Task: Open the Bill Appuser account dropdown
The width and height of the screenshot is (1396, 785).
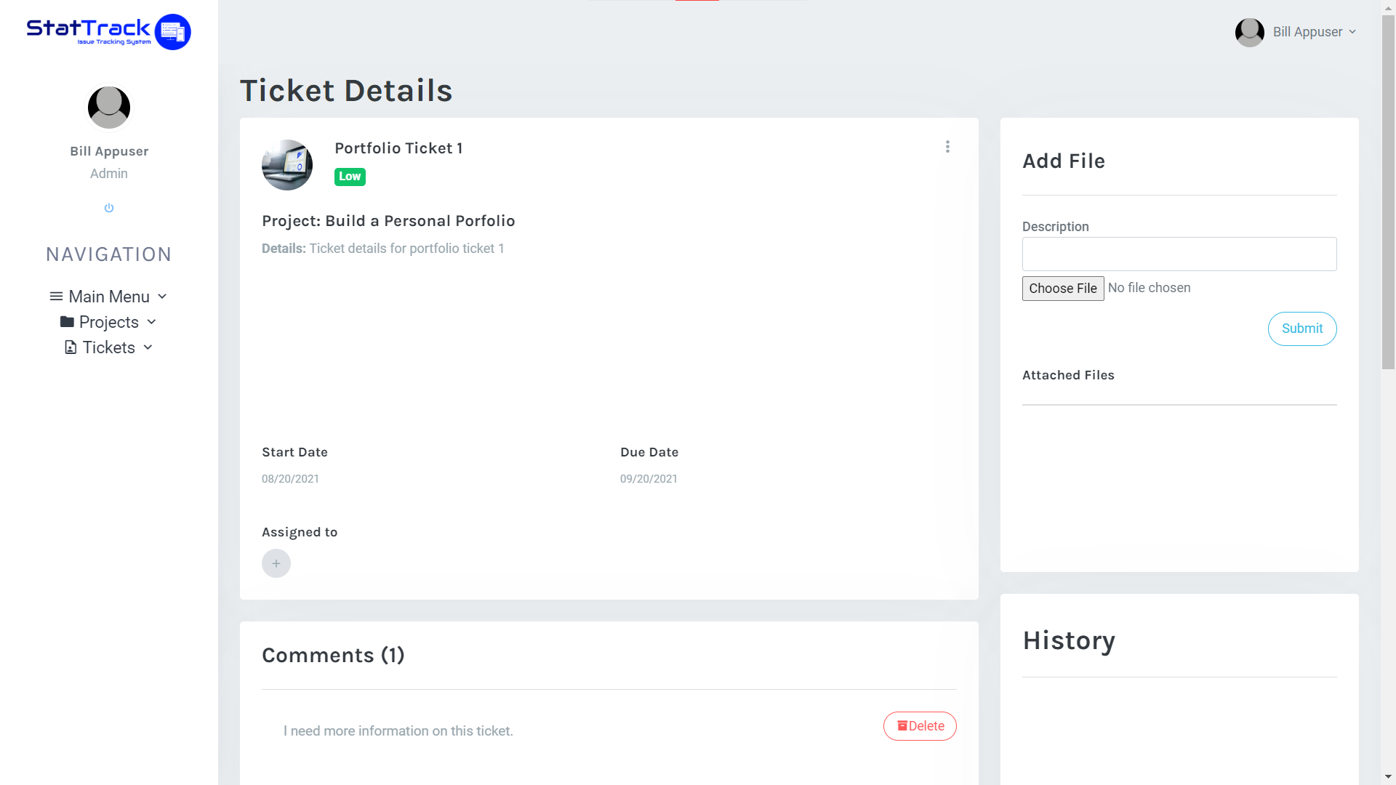Action: [1296, 32]
